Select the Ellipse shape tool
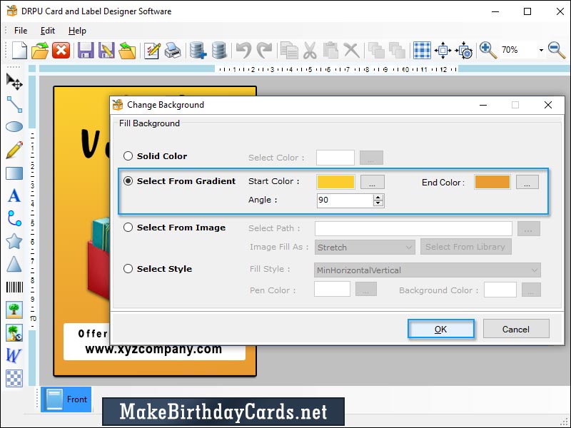Image resolution: width=571 pixels, height=428 pixels. [x=14, y=126]
